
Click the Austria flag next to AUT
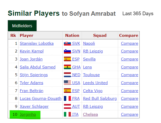tap(67, 107)
